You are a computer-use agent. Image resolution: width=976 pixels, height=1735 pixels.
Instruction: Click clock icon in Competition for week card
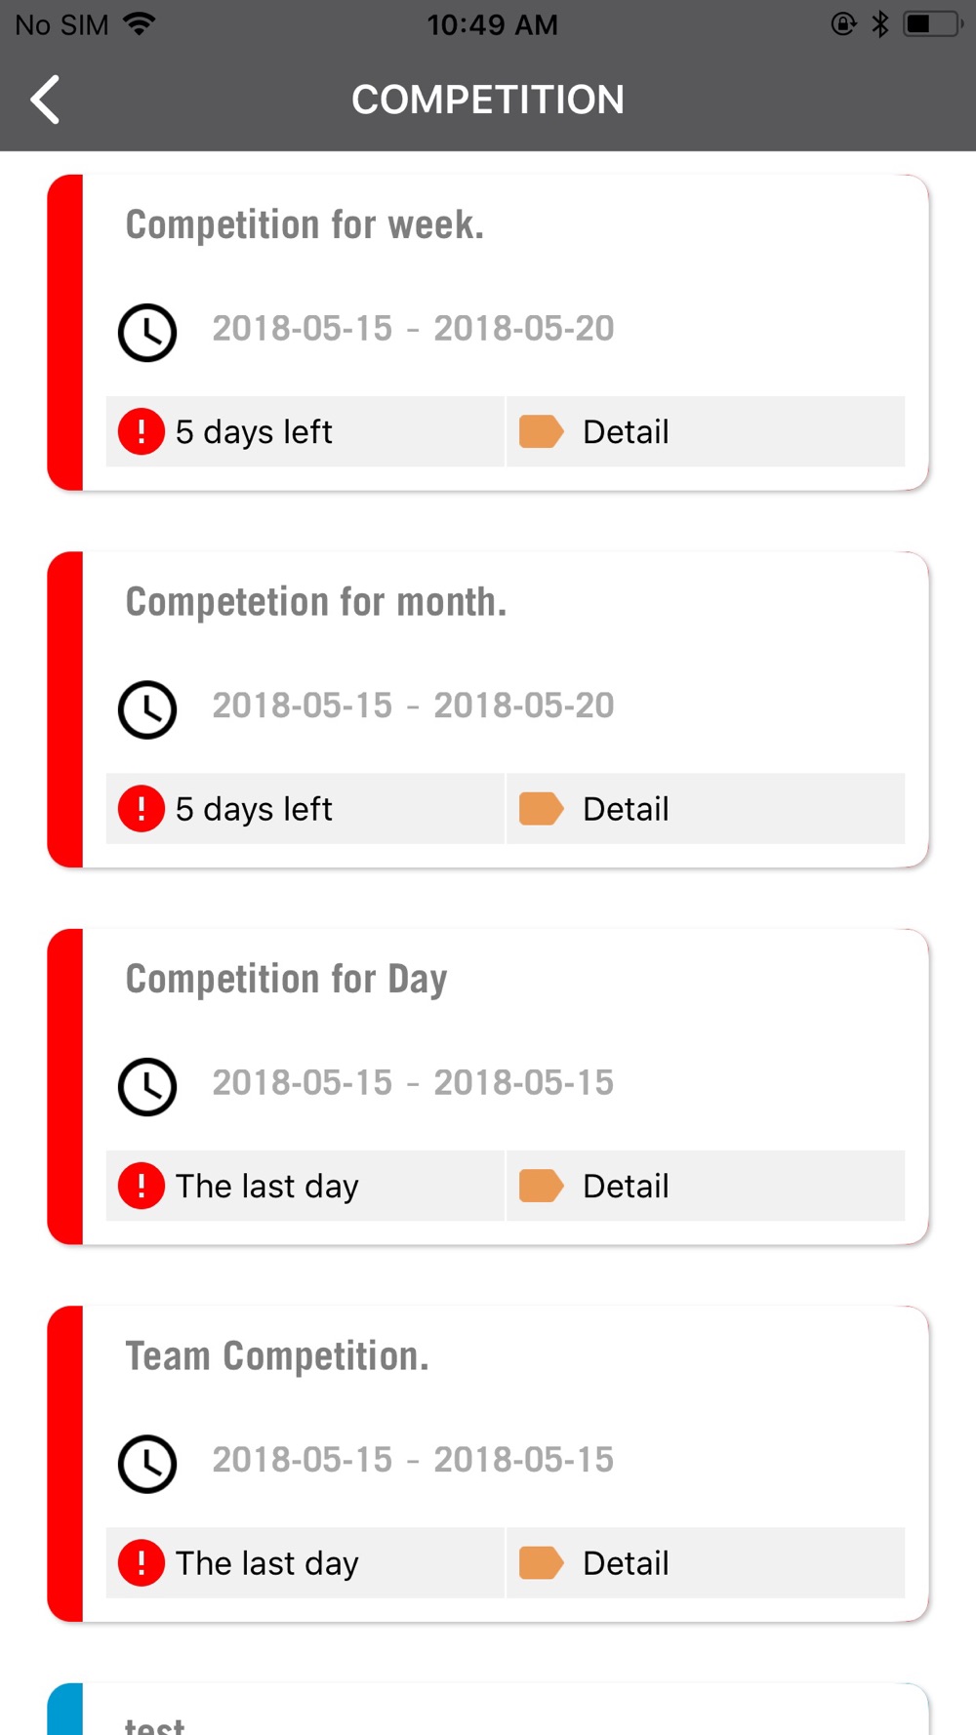[x=147, y=333]
